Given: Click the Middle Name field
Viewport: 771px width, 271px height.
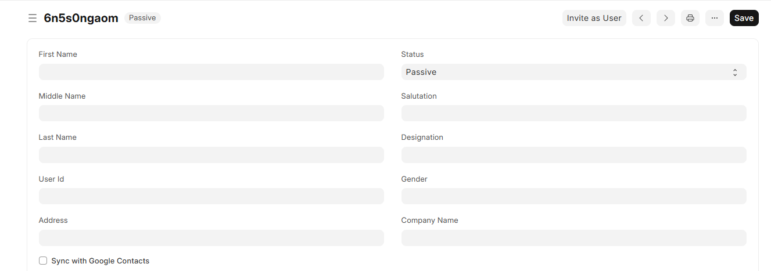Looking at the screenshot, I should pyautogui.click(x=211, y=113).
